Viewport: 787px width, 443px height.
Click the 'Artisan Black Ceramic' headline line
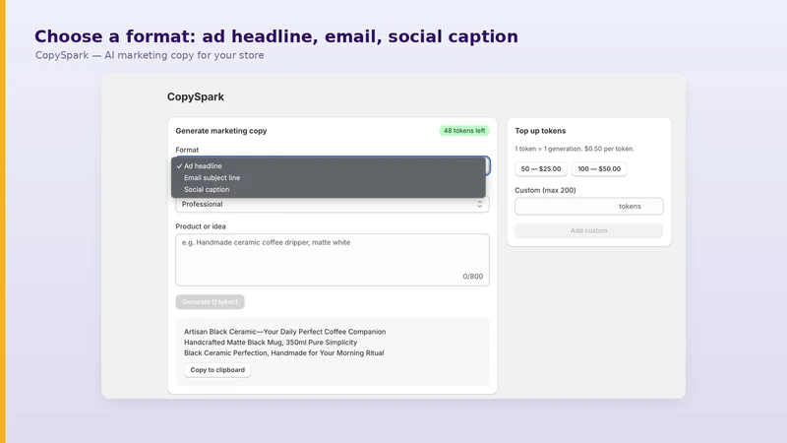click(x=284, y=332)
